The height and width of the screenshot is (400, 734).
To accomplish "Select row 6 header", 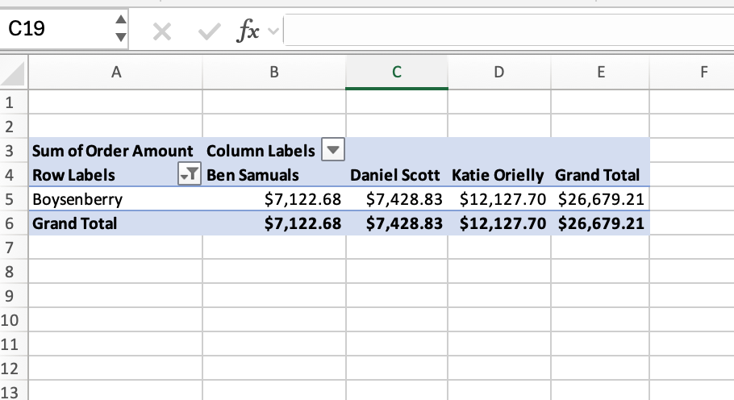I will pos(14,223).
